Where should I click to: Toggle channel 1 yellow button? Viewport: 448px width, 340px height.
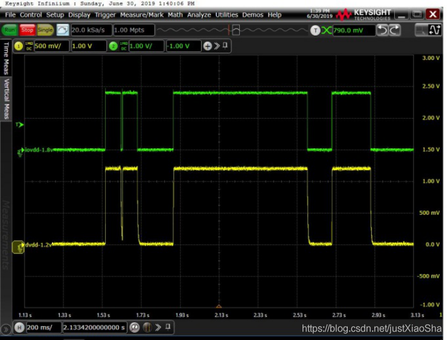tap(19, 46)
